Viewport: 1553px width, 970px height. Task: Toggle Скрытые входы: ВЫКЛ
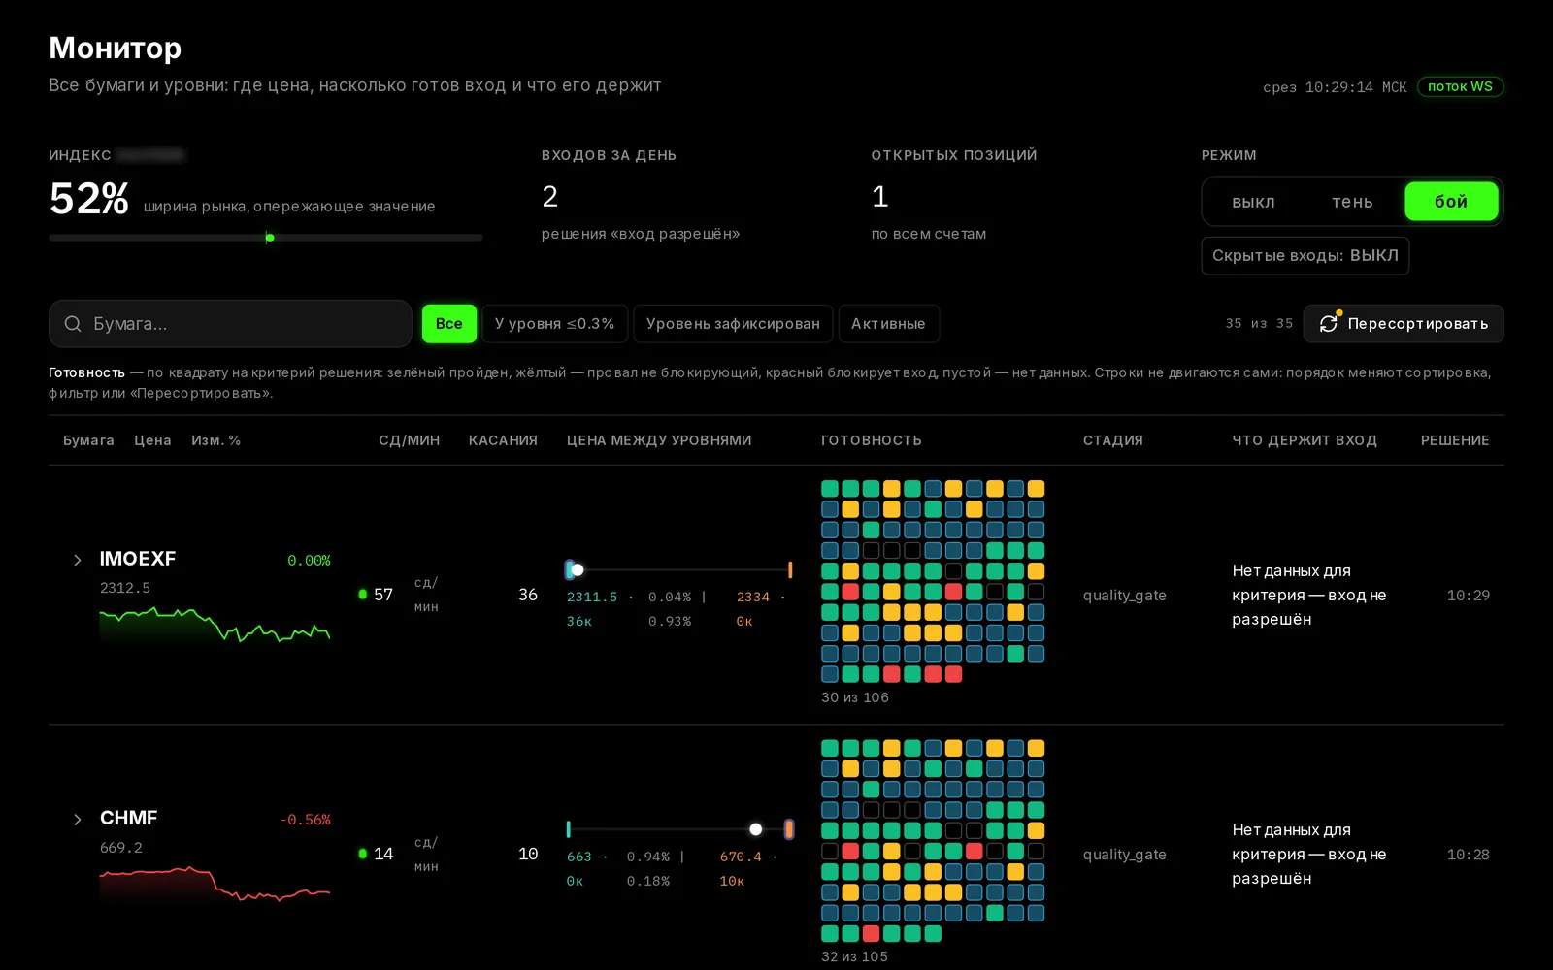[1305, 256]
